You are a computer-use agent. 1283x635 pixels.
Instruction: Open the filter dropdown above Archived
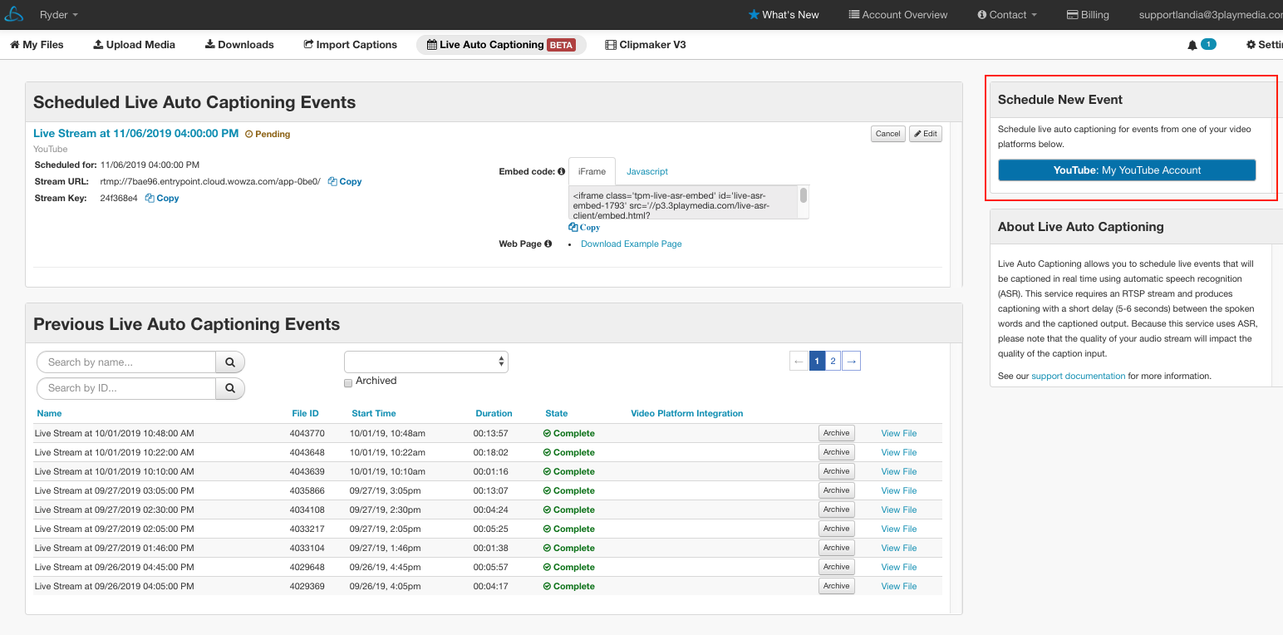coord(426,362)
